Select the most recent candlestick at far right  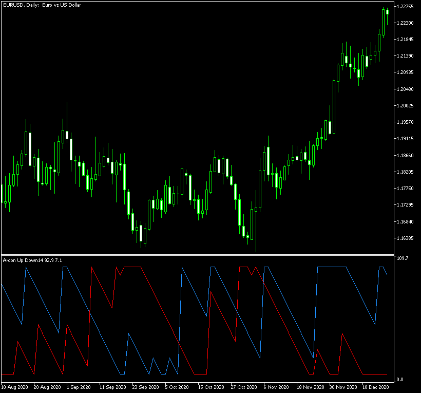[387, 12]
